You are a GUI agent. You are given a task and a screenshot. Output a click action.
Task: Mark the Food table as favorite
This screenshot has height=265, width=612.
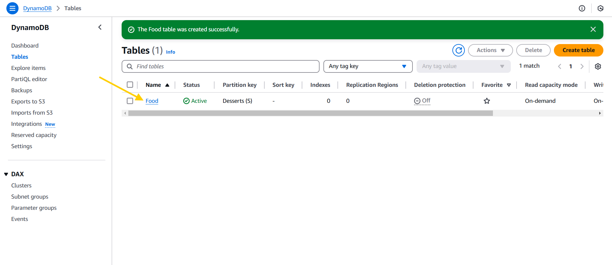pos(487,101)
